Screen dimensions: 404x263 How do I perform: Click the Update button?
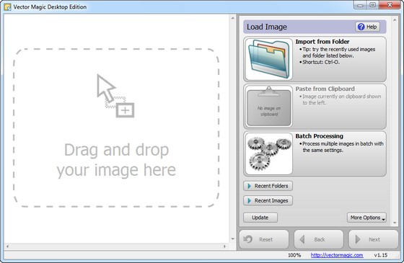tap(260, 218)
